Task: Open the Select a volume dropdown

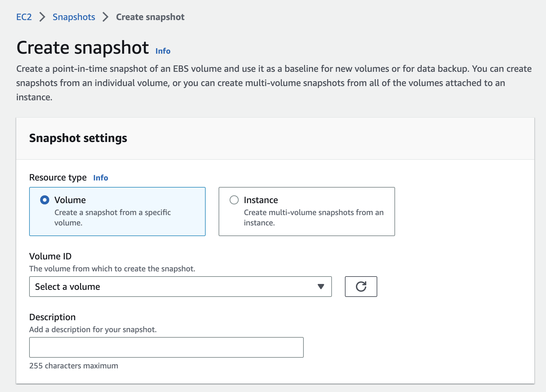Action: pos(180,287)
